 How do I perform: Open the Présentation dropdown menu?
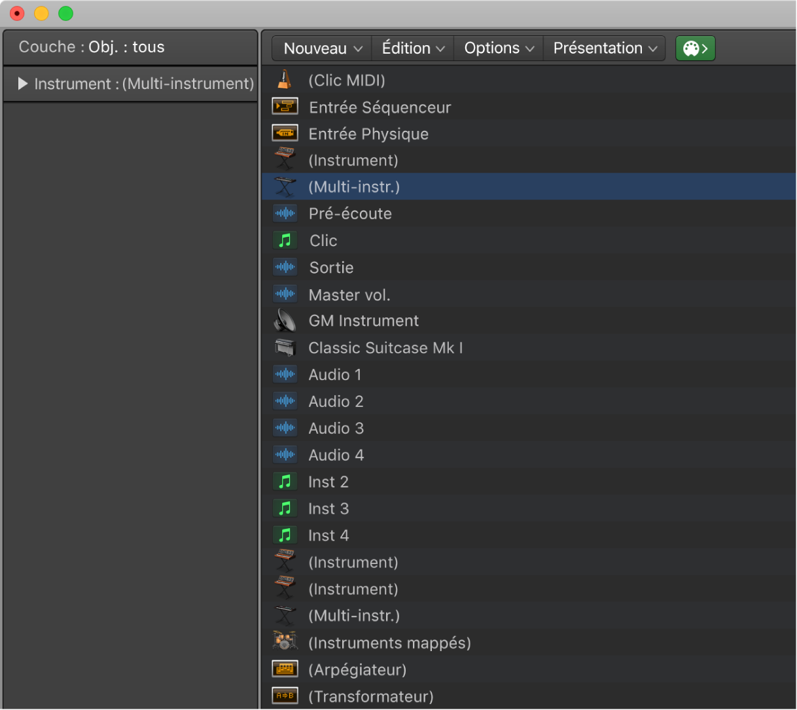(605, 48)
